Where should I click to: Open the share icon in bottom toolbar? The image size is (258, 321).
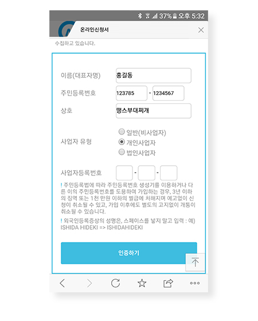(168, 283)
